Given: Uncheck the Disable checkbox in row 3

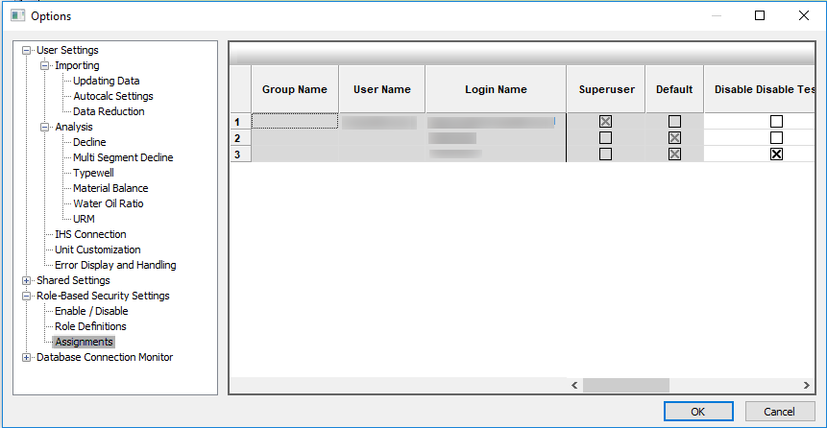Looking at the screenshot, I should (x=776, y=155).
